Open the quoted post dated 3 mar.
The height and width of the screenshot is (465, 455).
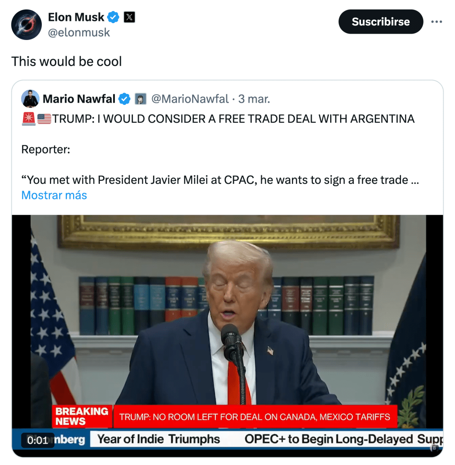coord(254,99)
